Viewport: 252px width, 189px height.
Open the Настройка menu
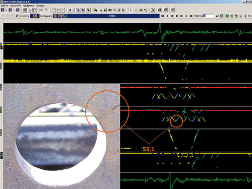tap(16, 6)
